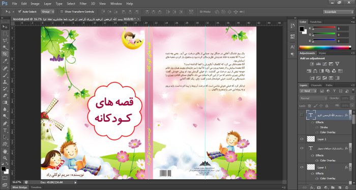Screen dimensions: 356x190
Task: Select the Rectangular Marquee tool
Action: 5,34
